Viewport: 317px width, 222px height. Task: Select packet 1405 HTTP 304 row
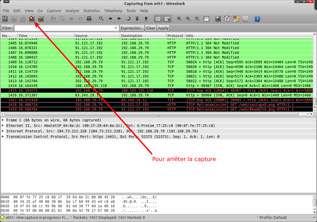pyautogui.click(x=157, y=43)
